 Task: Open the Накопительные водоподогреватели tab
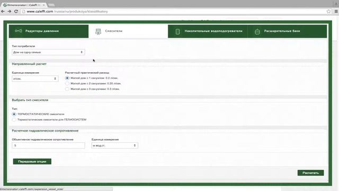[x=208, y=31]
